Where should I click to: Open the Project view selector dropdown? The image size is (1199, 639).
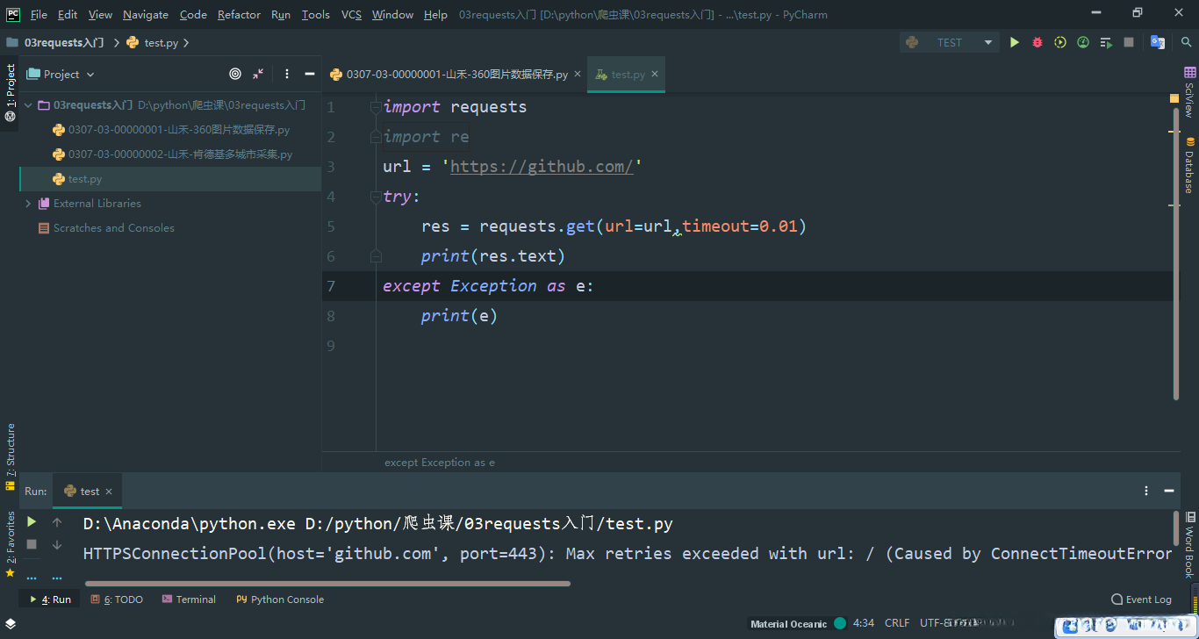click(x=61, y=75)
